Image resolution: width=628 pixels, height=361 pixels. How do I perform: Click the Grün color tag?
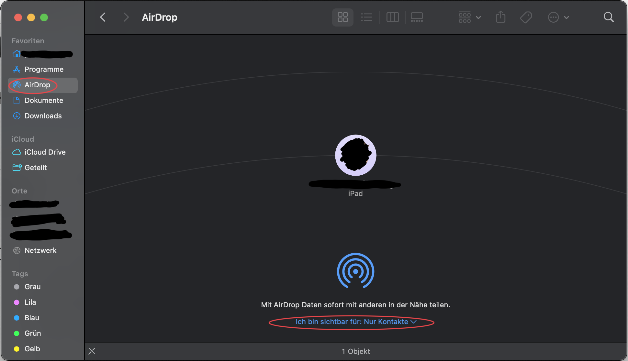32,333
